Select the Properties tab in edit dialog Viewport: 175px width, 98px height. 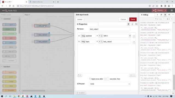pyautogui.click(x=87, y=24)
